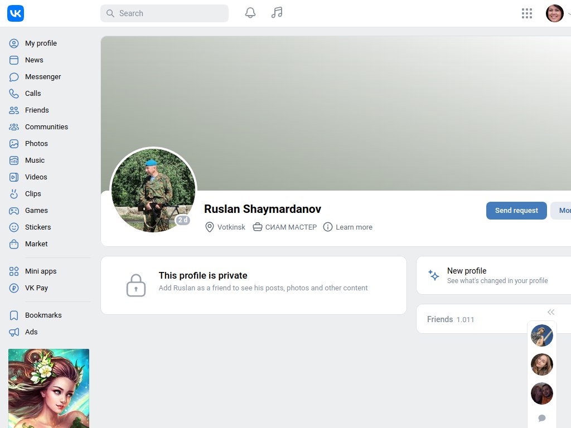Click the Learn more link
The height and width of the screenshot is (428, 571).
(x=354, y=227)
